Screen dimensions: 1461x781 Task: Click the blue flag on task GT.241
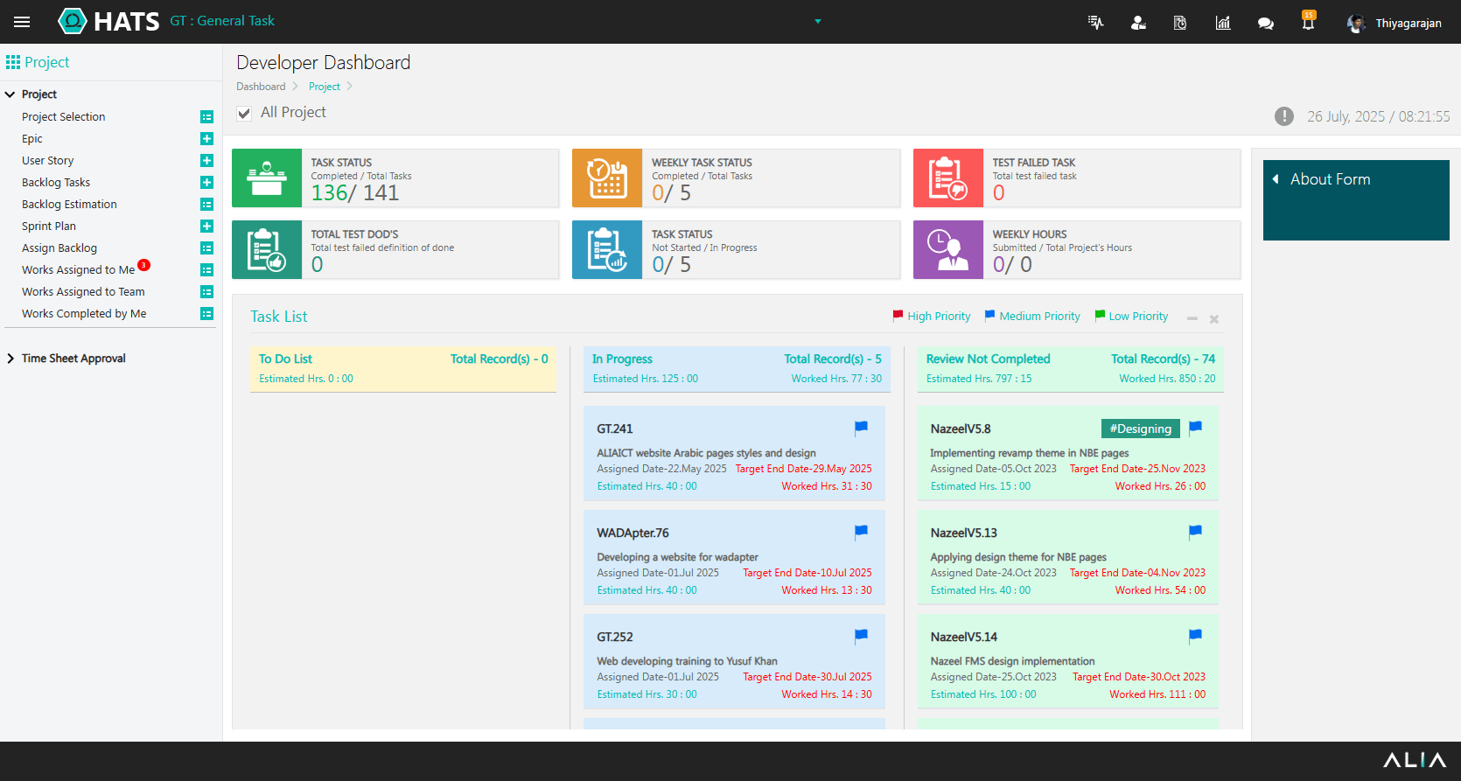[861, 428]
